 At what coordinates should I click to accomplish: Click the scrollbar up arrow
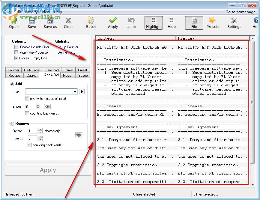pos(253,38)
